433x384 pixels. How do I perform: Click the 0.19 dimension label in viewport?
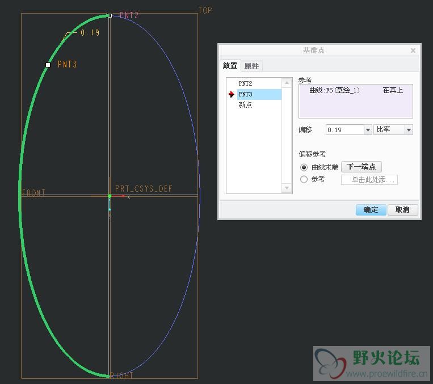tap(90, 32)
